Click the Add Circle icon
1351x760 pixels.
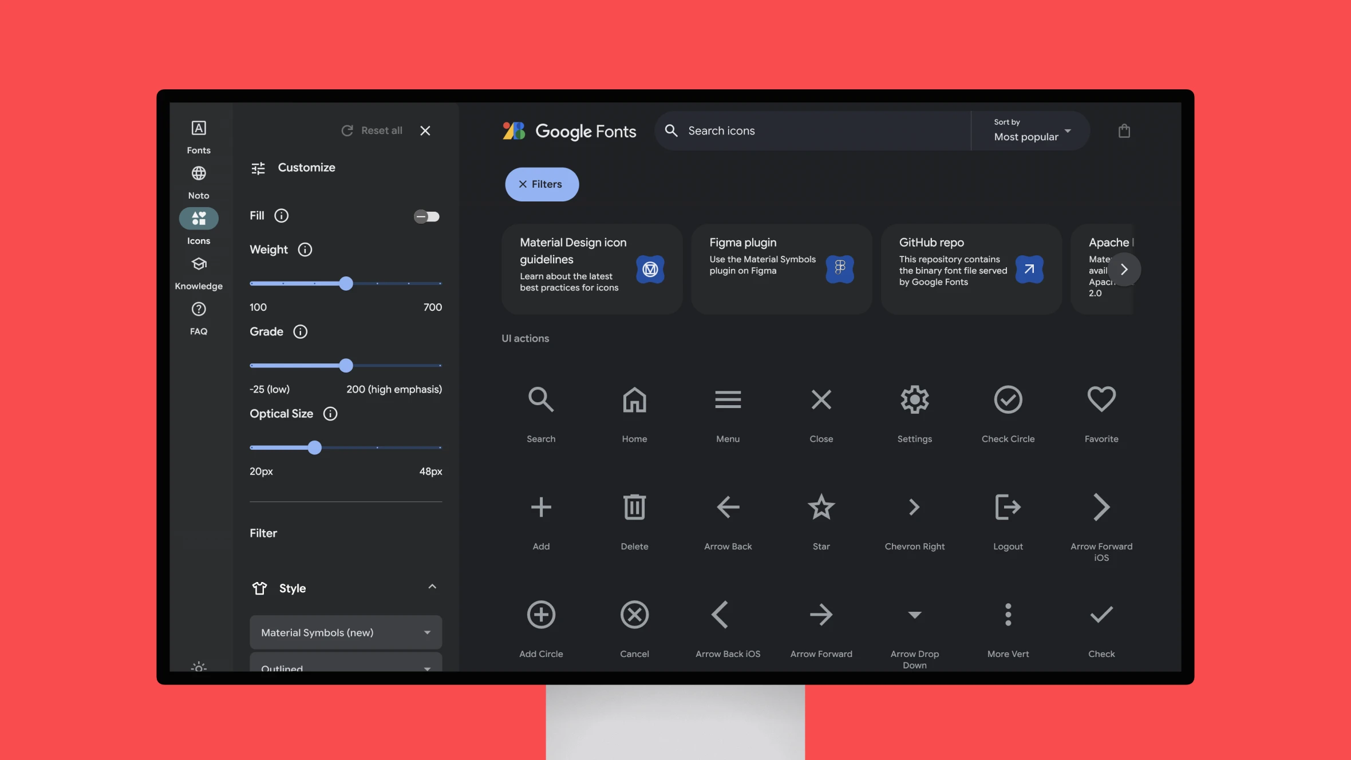point(541,613)
